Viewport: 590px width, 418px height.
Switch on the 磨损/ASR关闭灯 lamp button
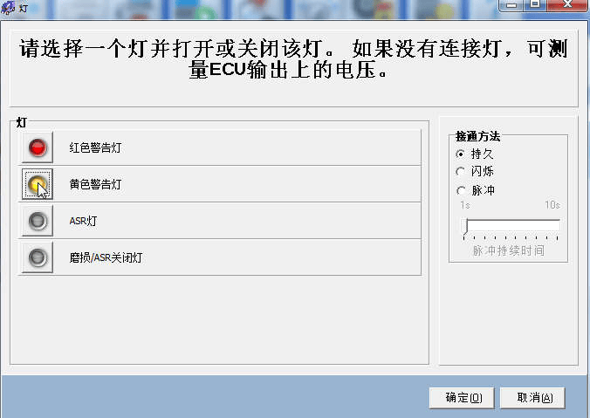[x=38, y=257]
